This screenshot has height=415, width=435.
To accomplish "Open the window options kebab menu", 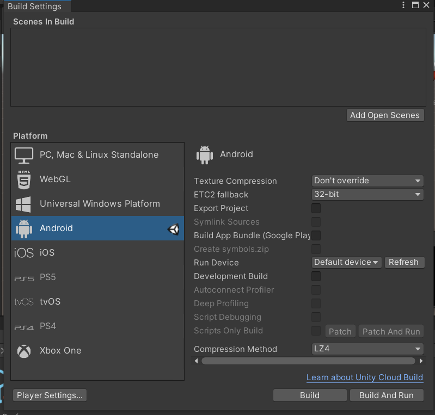I will point(403,5).
